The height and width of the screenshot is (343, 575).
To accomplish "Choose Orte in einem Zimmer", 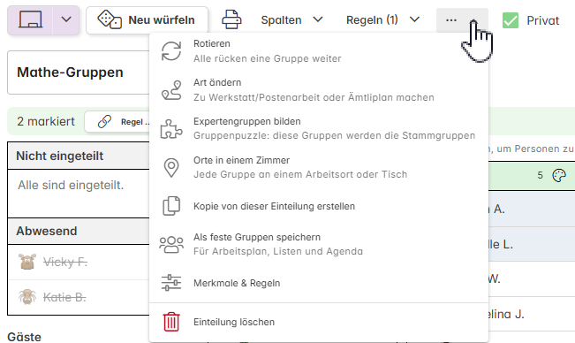I will (319, 167).
